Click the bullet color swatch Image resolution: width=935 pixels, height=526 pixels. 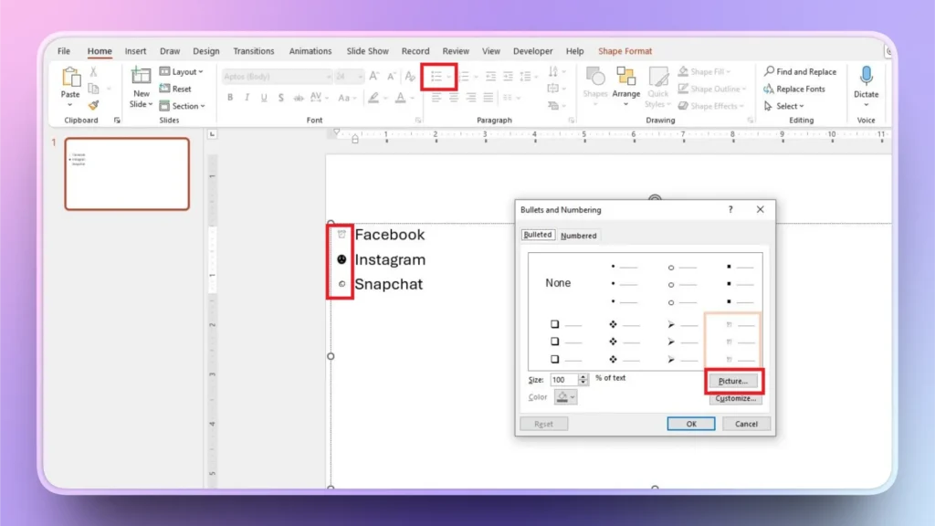[x=562, y=395]
